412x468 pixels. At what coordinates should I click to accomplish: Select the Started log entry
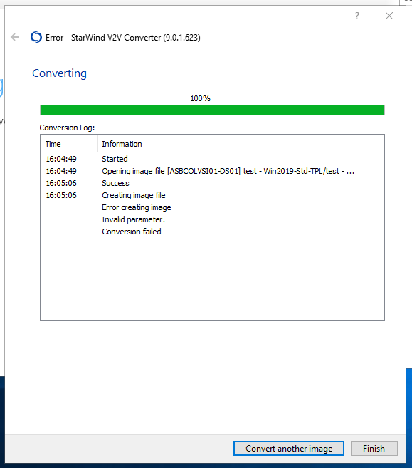point(115,159)
